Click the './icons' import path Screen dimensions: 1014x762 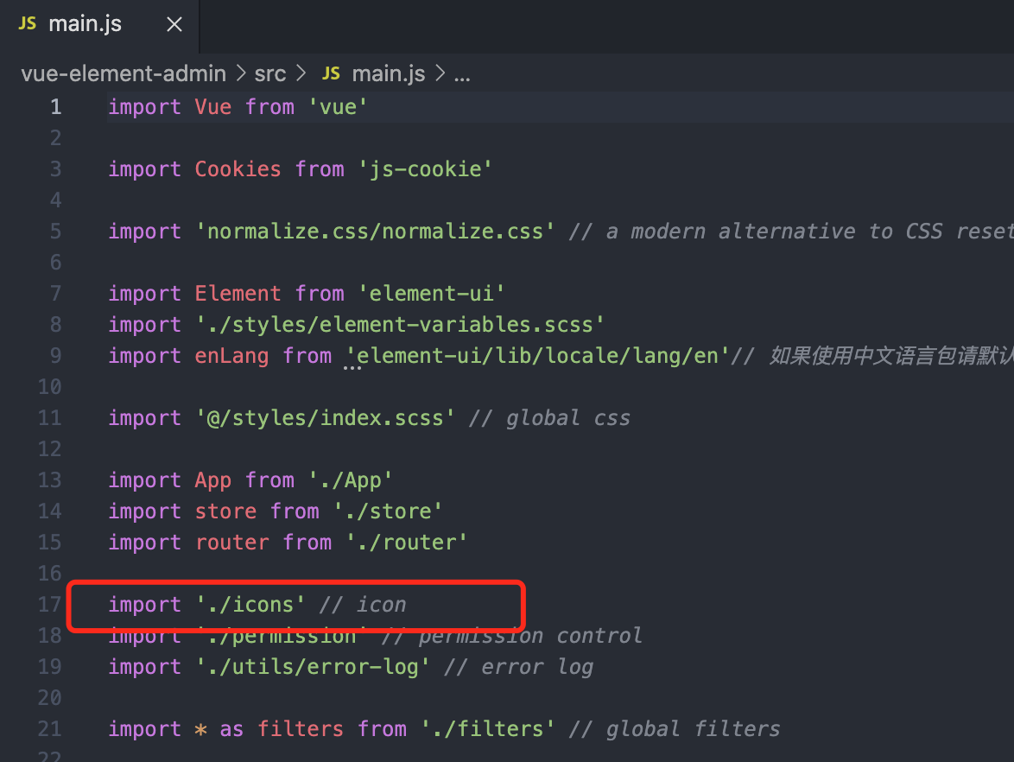pyautogui.click(x=250, y=605)
